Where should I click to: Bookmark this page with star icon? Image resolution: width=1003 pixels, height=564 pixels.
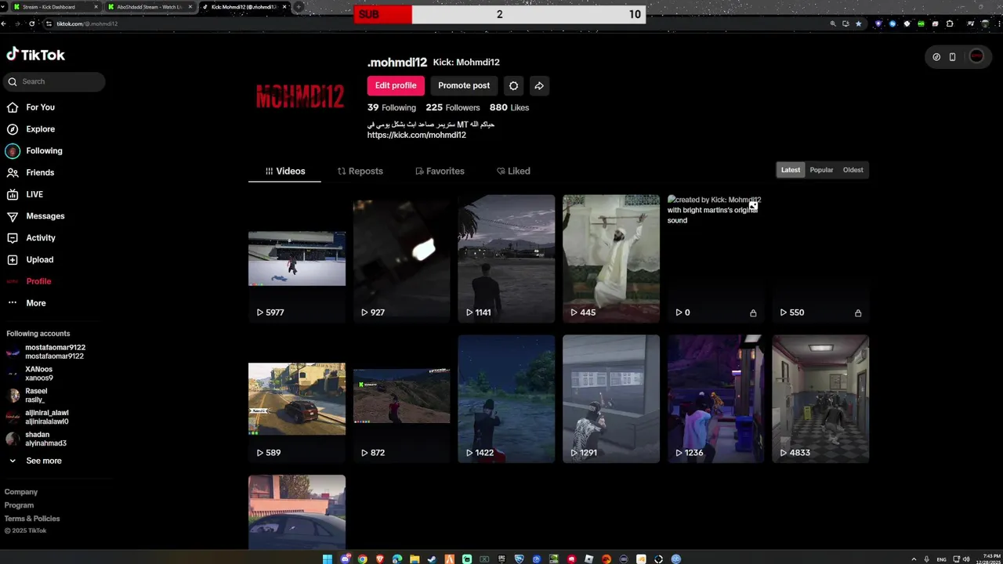click(859, 23)
